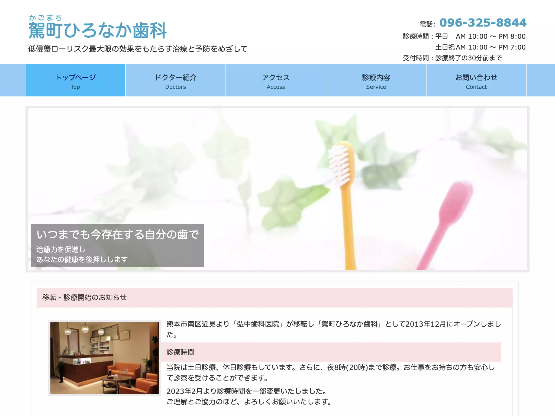This screenshot has width=555, height=416.
Task: Open the アクセス Access page
Action: pyautogui.click(x=276, y=80)
